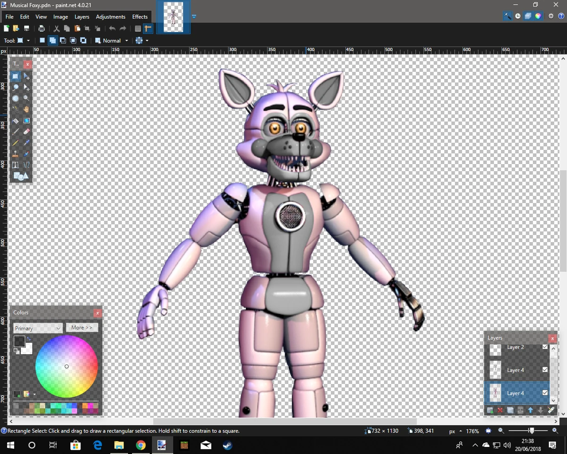Click the More button in Colors window
Viewport: 567px width, 454px height.
click(x=81, y=327)
